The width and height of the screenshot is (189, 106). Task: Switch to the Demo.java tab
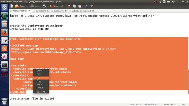(x=58, y=11)
